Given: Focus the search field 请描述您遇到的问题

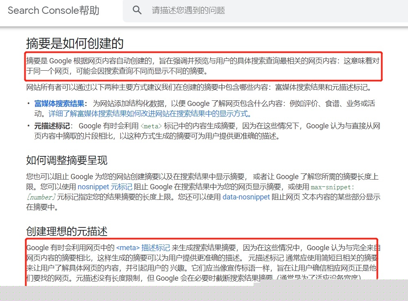Looking at the screenshot, I should 265,11.
